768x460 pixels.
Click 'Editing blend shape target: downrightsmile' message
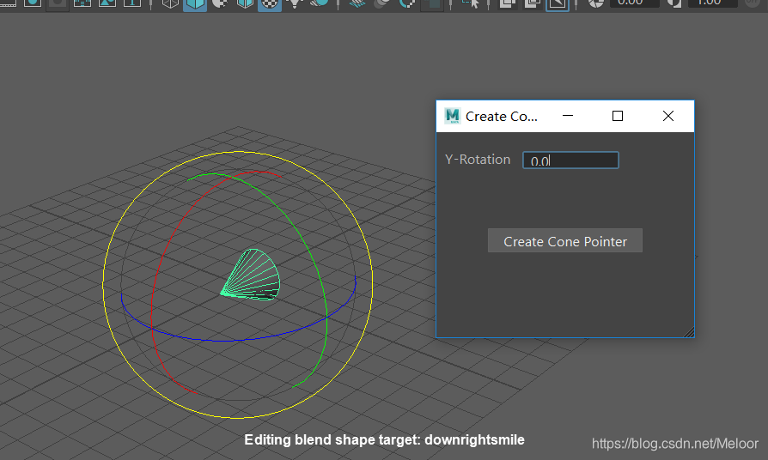pyautogui.click(x=384, y=440)
